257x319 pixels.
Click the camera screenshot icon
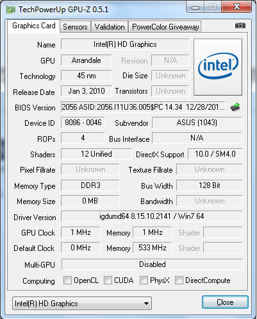pyautogui.click(x=240, y=26)
